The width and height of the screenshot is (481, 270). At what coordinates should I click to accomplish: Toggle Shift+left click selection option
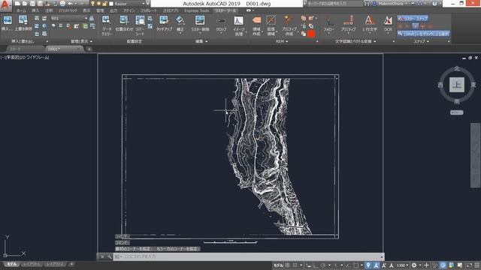[x=423, y=34]
